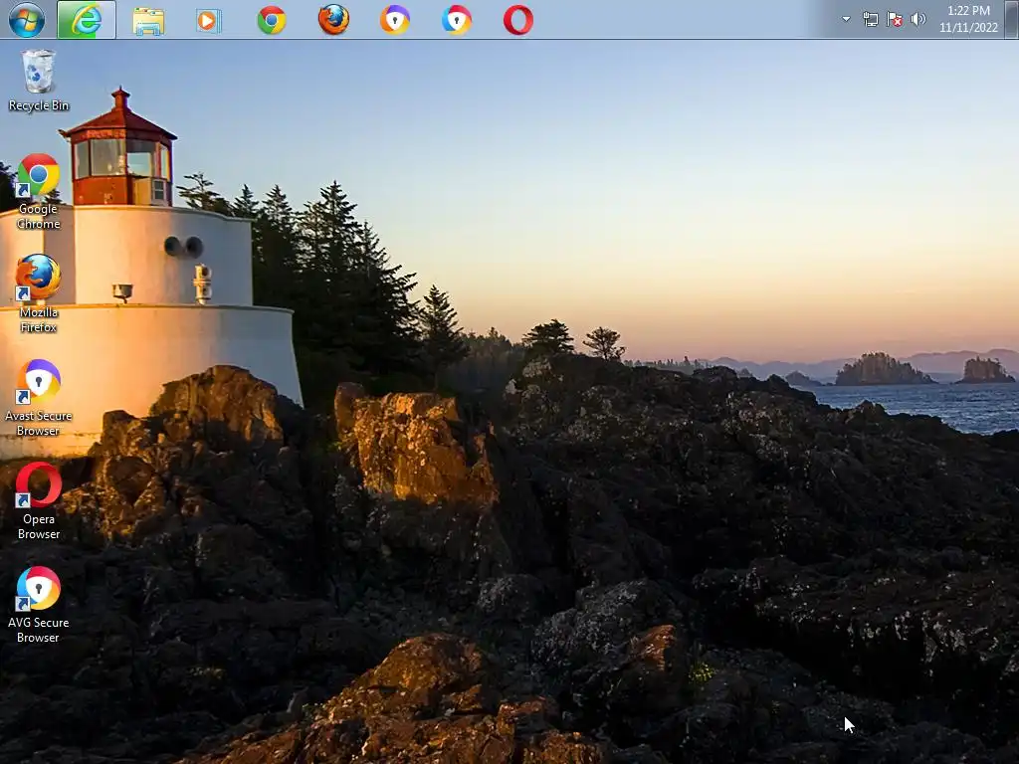Launch Mozilla Firefox from the taskbar
The height and width of the screenshot is (764, 1019).
[x=333, y=20]
